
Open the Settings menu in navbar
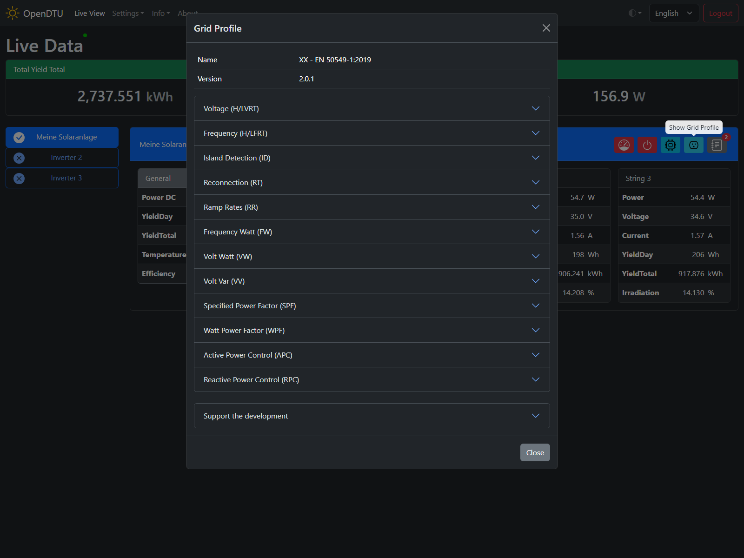(x=128, y=13)
